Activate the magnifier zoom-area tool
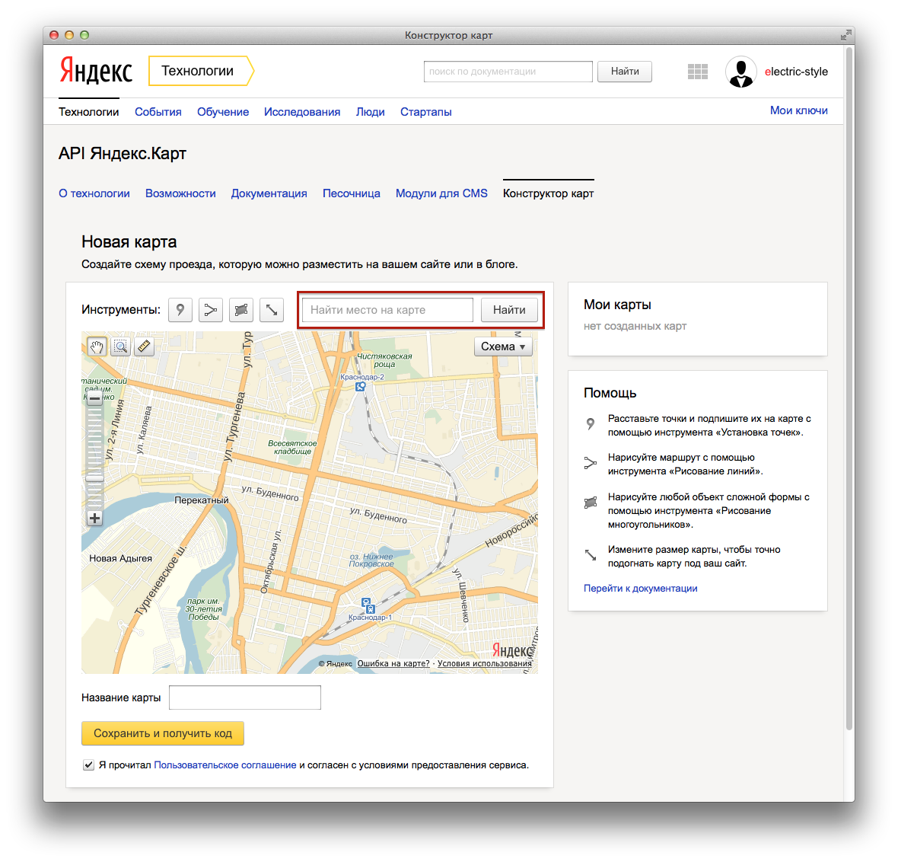This screenshot has height=862, width=898. [120, 346]
